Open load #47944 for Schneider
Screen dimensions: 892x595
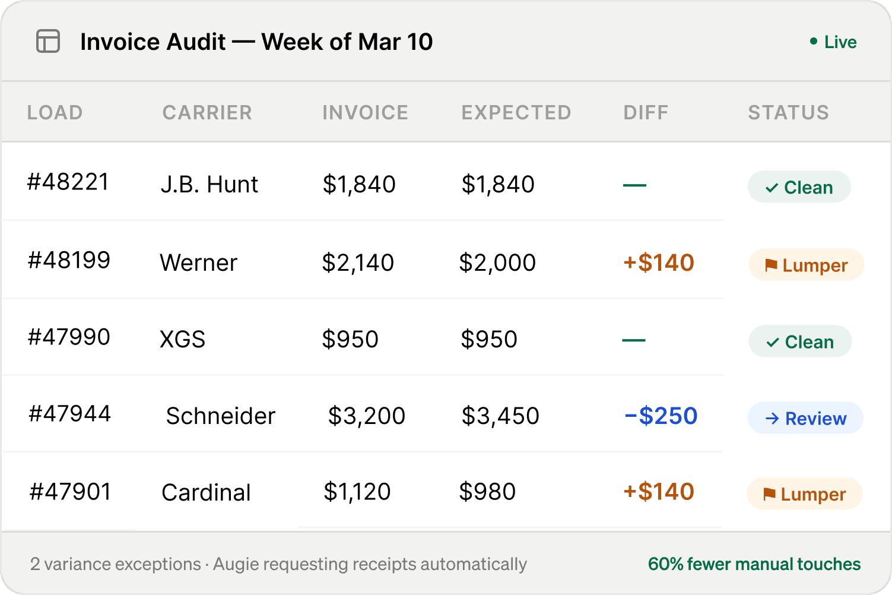(x=70, y=413)
